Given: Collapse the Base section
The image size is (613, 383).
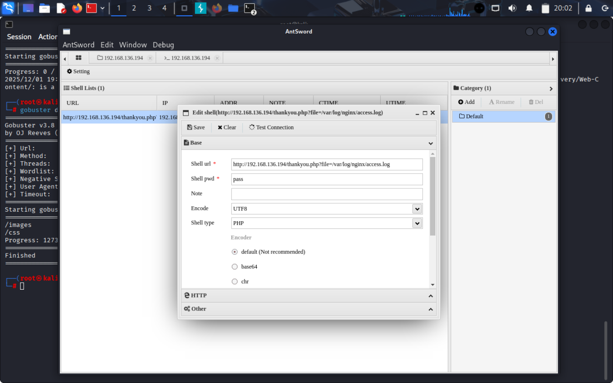Looking at the screenshot, I should coord(430,143).
